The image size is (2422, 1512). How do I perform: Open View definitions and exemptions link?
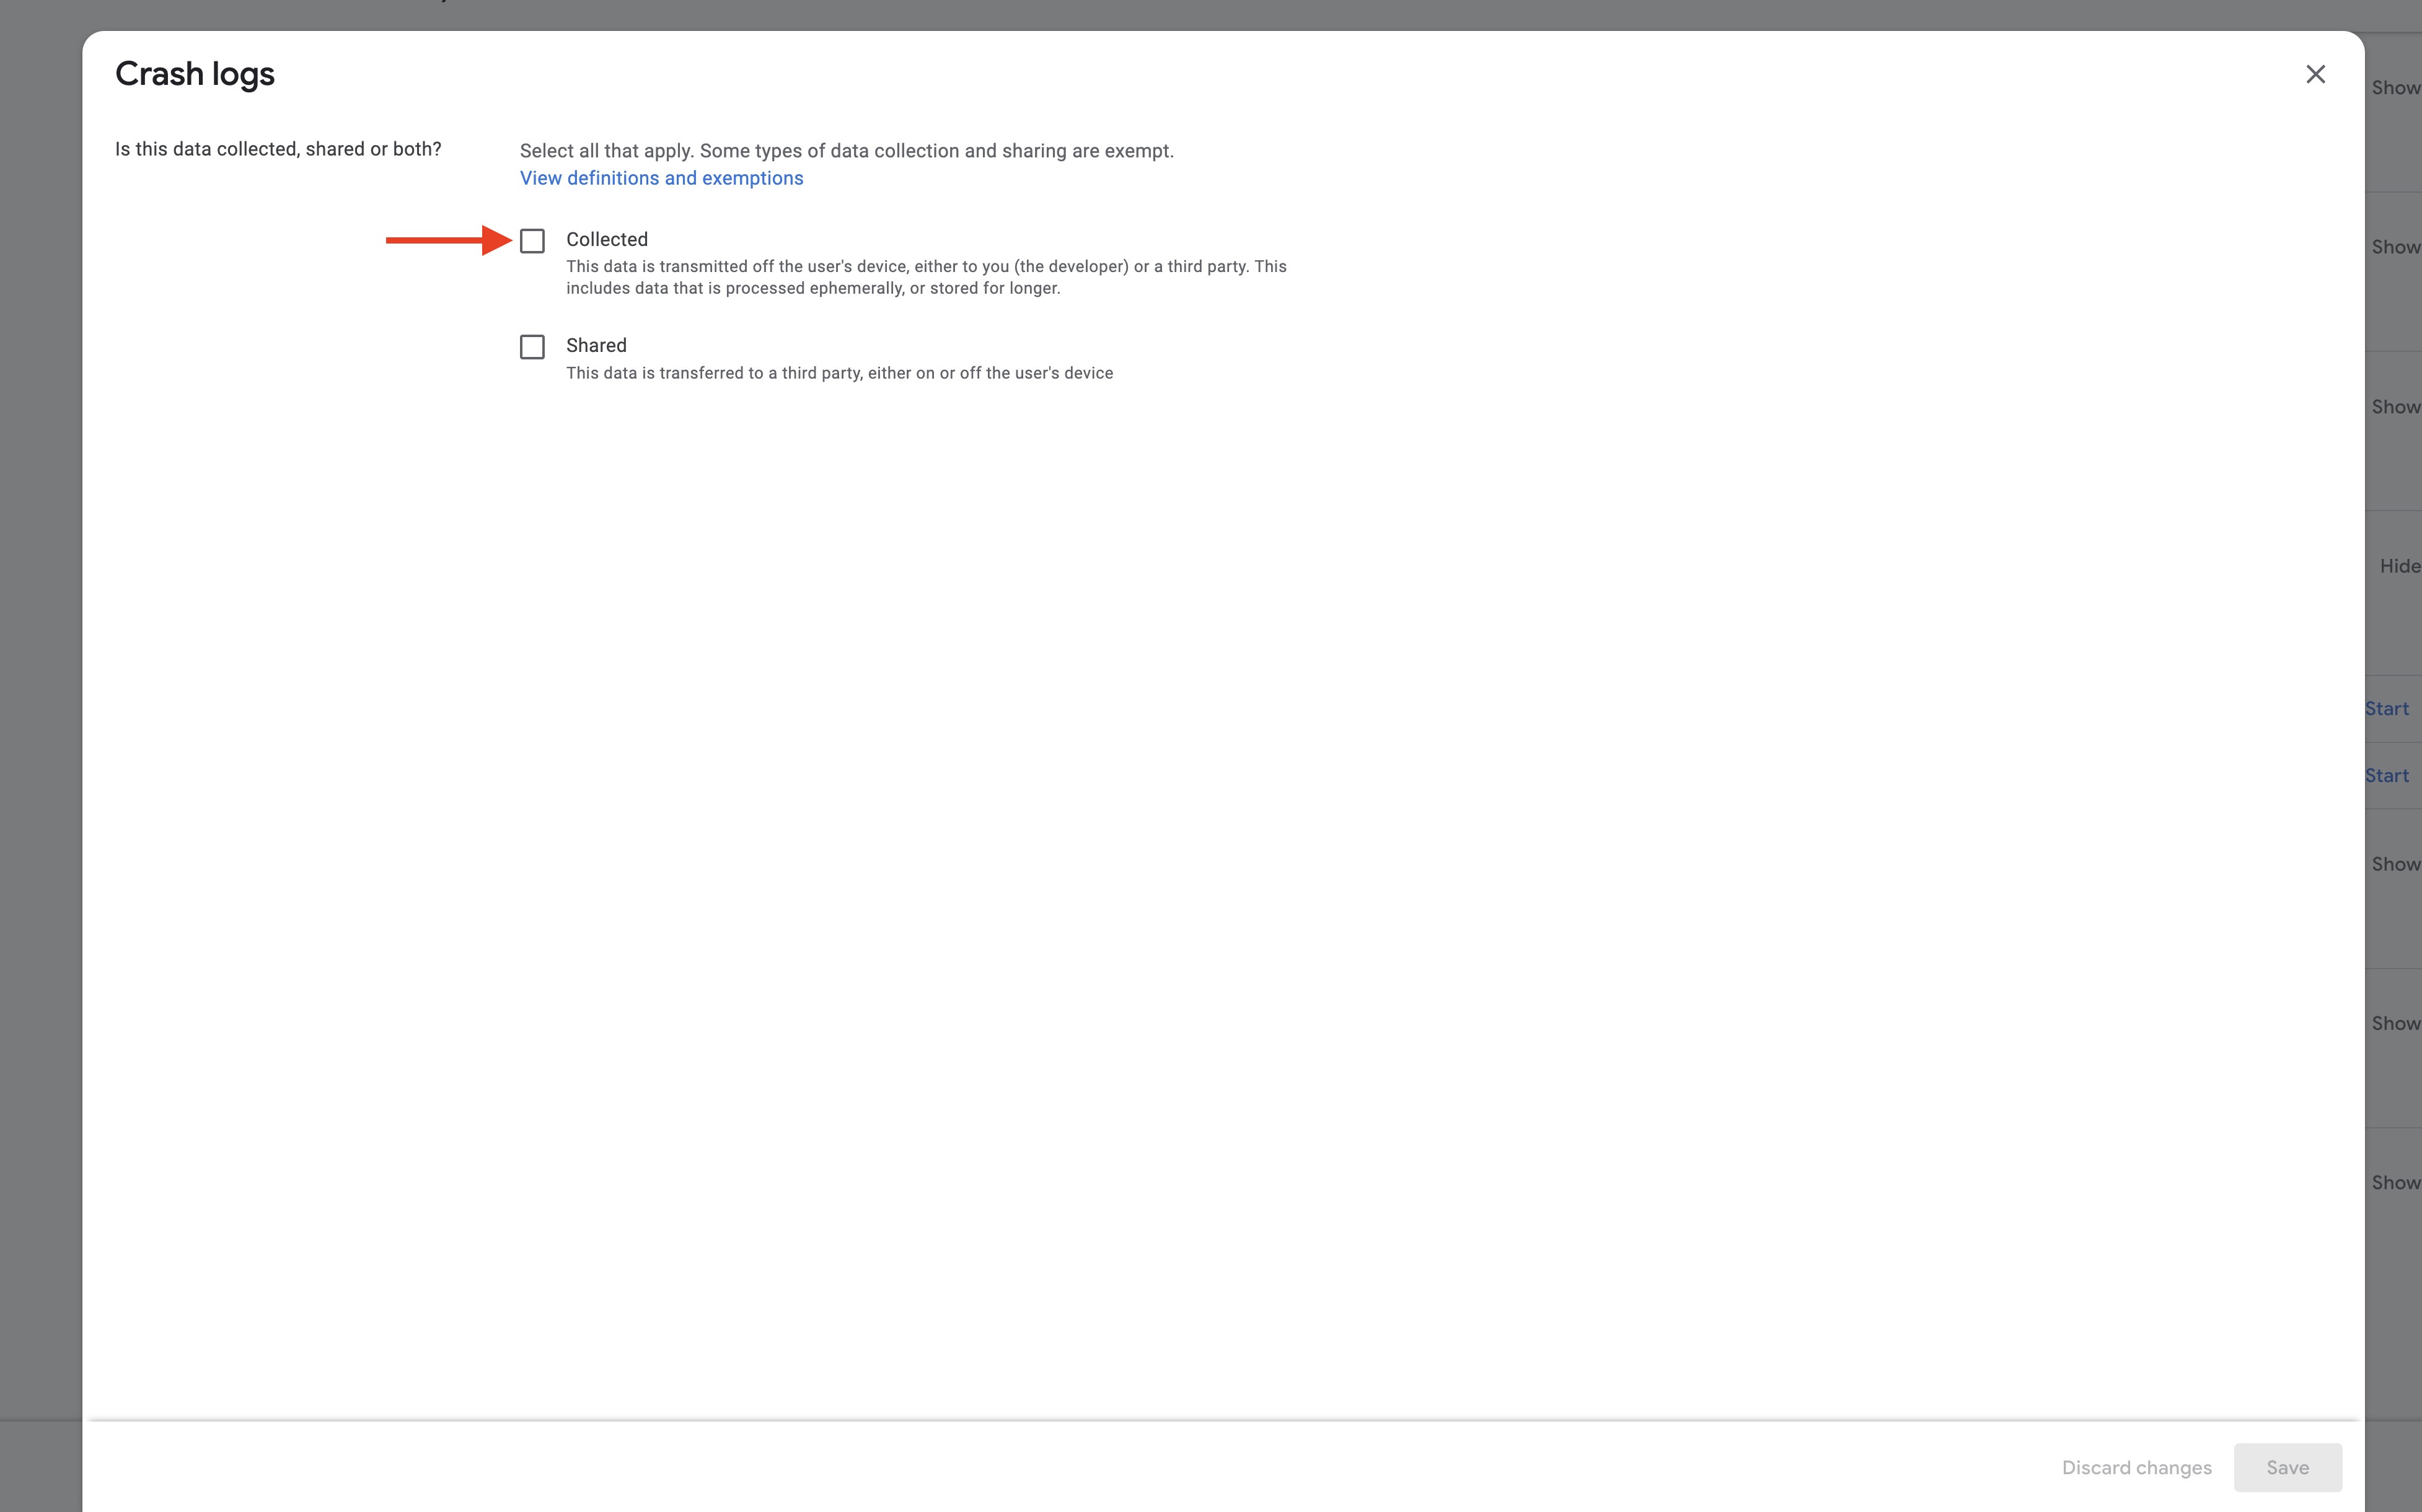click(x=661, y=178)
